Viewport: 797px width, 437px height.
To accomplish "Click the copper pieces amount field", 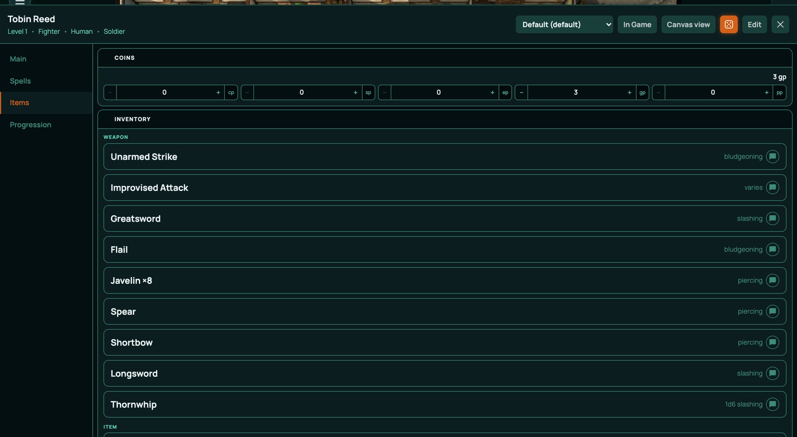I will coord(164,93).
